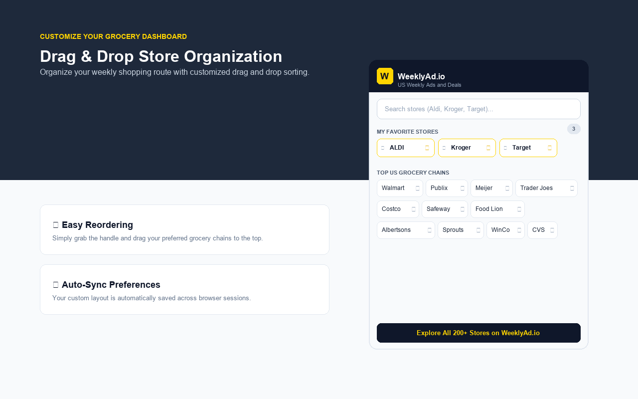638x399 pixels.
Task: Pick the WinCo chain label
Action: point(500,230)
